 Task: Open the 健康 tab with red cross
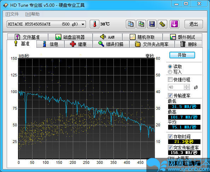click(78, 44)
